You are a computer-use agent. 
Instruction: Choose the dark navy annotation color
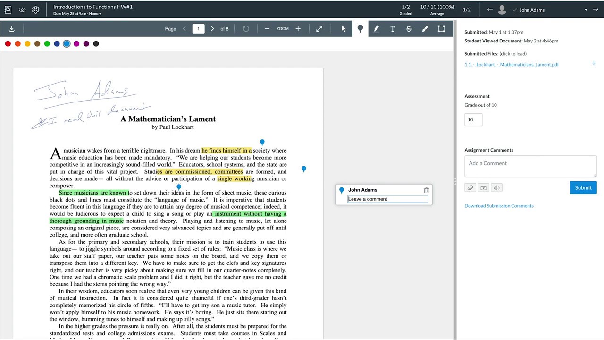(57, 44)
